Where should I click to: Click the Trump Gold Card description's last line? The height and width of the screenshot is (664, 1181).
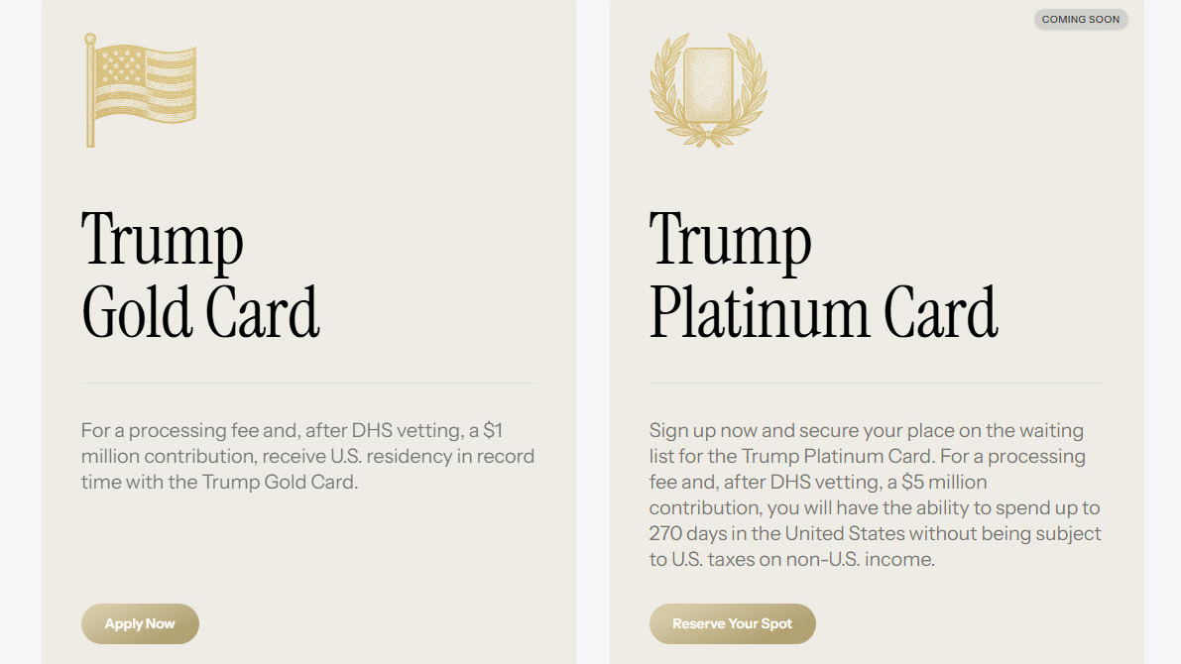click(219, 483)
